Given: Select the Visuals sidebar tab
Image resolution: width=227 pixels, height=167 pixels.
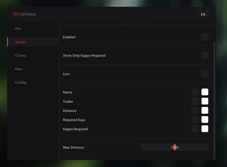Looking at the screenshot, I should click(33, 42).
